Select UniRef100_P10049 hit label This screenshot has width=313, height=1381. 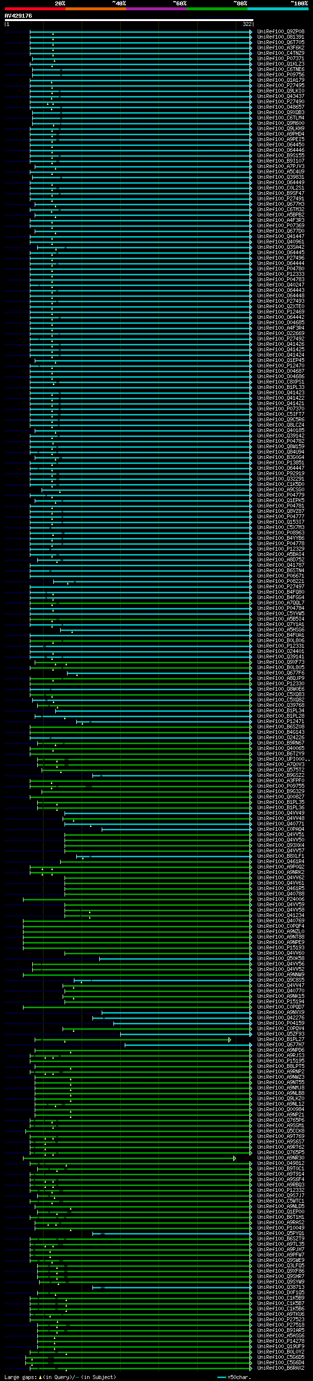[280, 1228]
